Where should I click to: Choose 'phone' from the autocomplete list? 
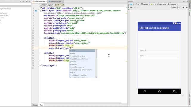pyautogui.click(x=82, y=62)
